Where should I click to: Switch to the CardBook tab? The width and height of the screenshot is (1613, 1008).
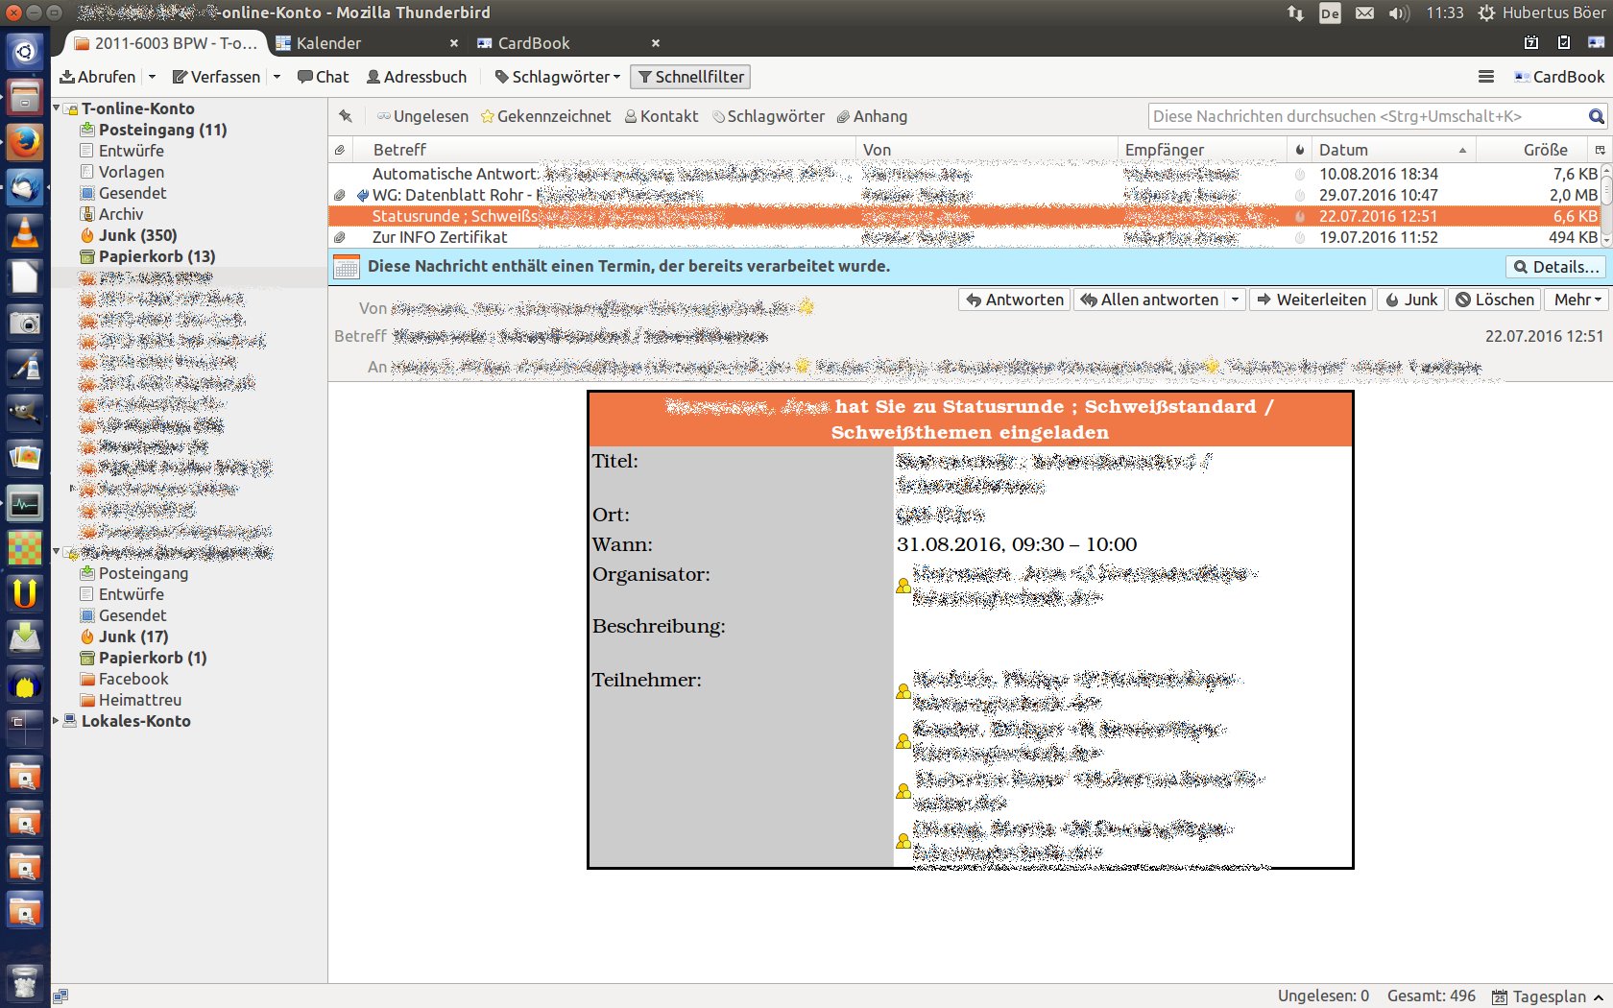(x=533, y=43)
